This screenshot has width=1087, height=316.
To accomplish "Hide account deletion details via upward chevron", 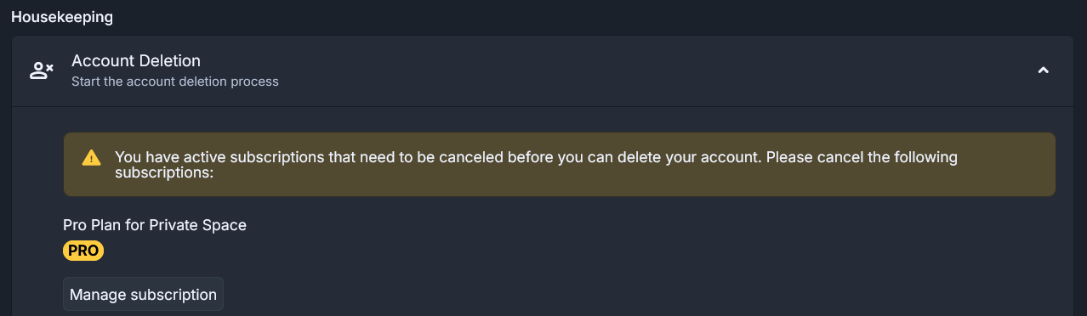I will (1044, 71).
